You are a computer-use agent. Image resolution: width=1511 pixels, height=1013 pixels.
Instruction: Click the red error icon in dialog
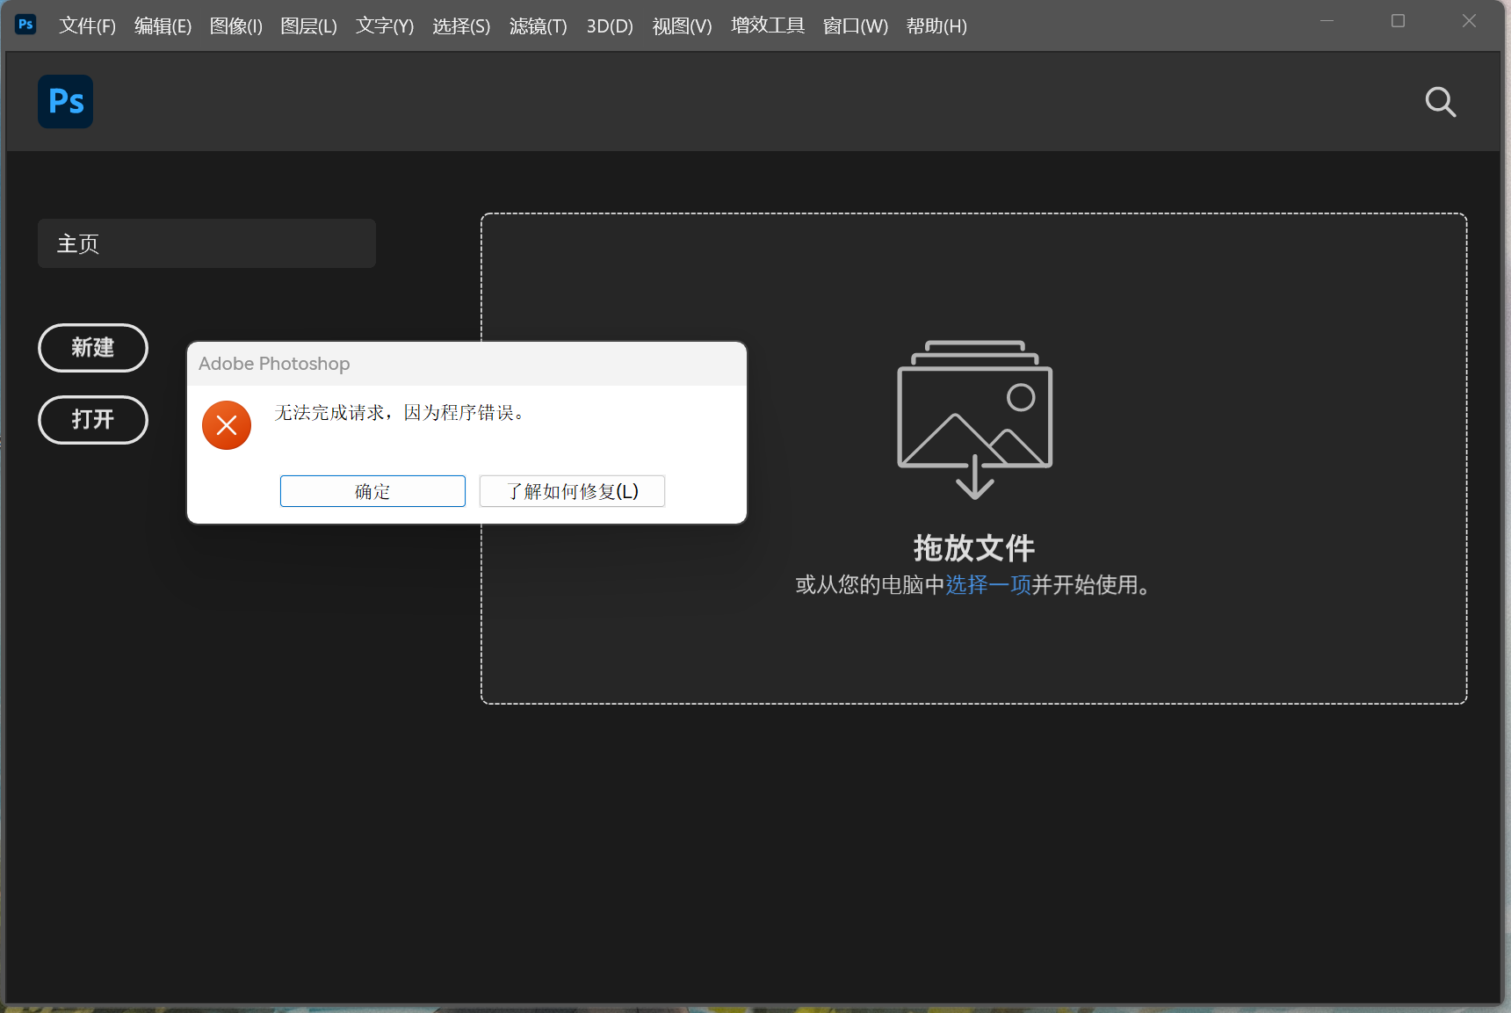click(x=227, y=425)
